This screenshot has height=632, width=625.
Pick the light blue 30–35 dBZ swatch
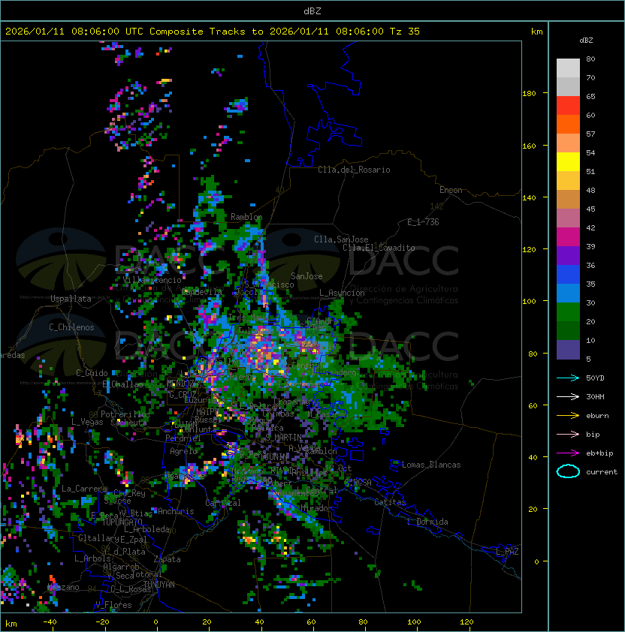(x=568, y=293)
